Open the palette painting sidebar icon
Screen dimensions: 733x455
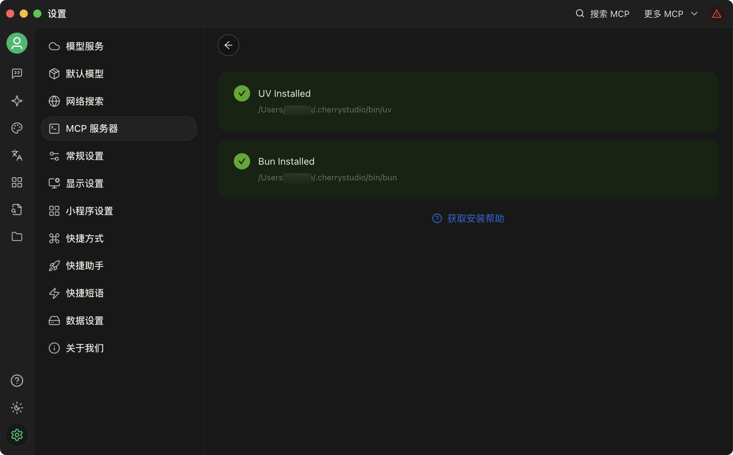[x=17, y=128]
